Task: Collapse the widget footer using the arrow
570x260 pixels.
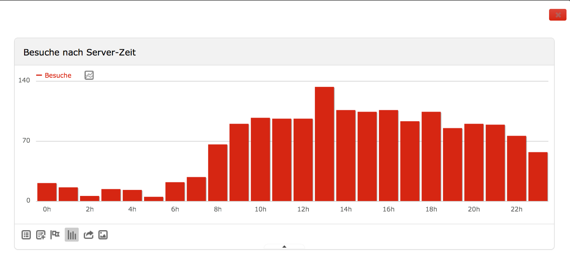Action: pyautogui.click(x=284, y=246)
